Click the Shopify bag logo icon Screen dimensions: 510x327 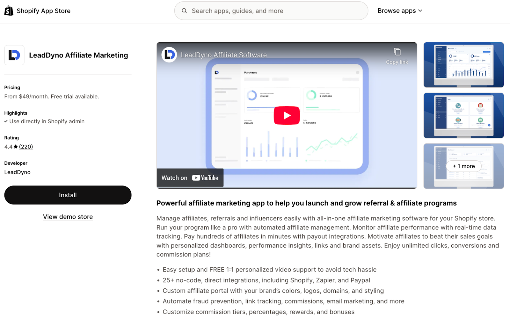coord(9,10)
